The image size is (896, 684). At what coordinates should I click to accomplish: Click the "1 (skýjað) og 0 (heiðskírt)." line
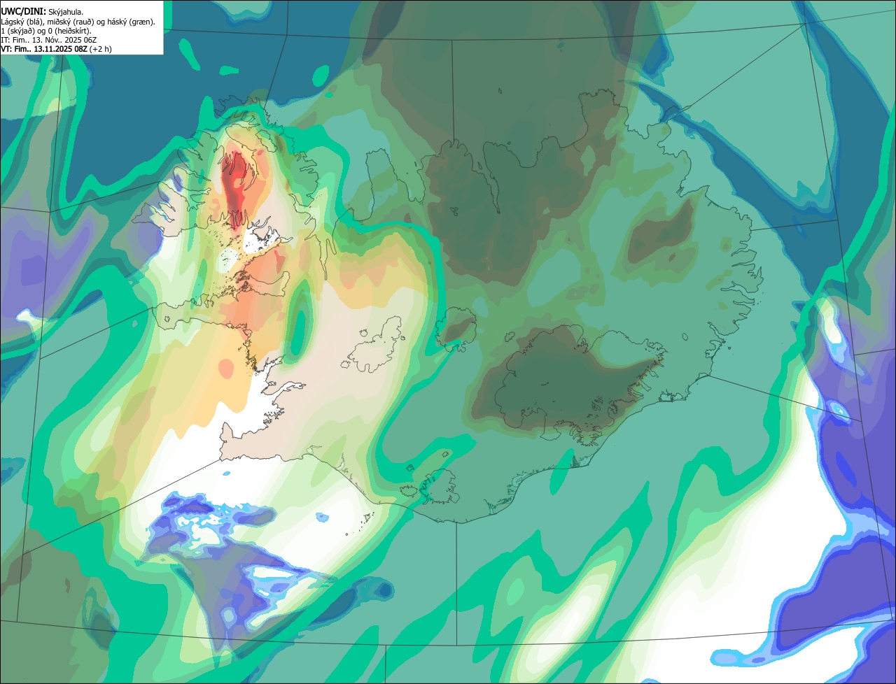[46, 31]
